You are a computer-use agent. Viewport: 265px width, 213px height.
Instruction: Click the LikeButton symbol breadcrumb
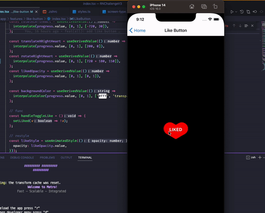[80, 19]
